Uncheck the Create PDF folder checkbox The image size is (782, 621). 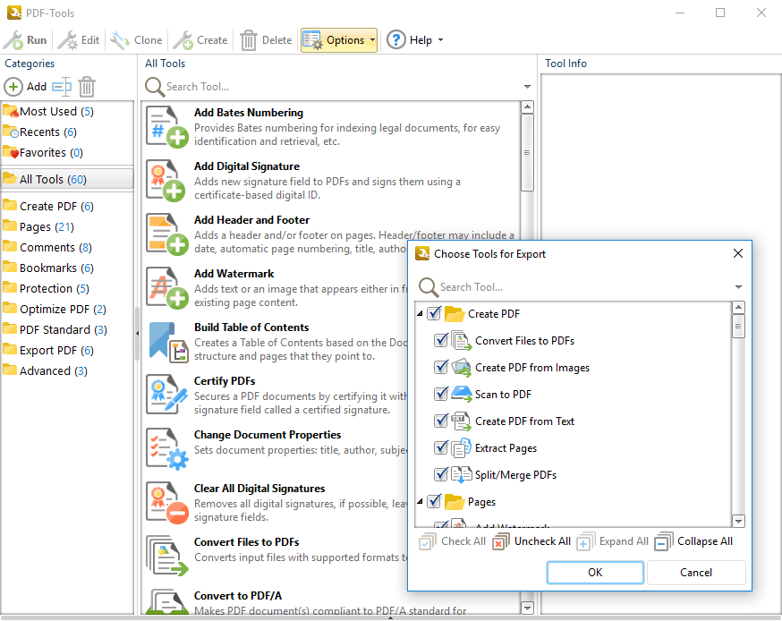434,314
